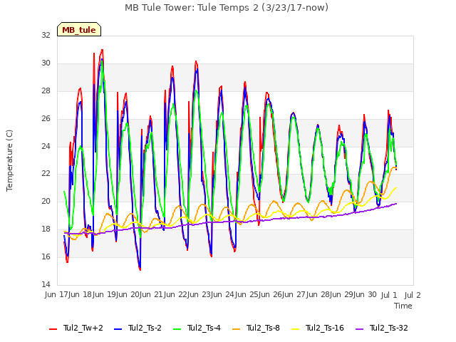The image size is (456, 342).
Task: Click the MB_tule annotation label
Action: [79, 30]
